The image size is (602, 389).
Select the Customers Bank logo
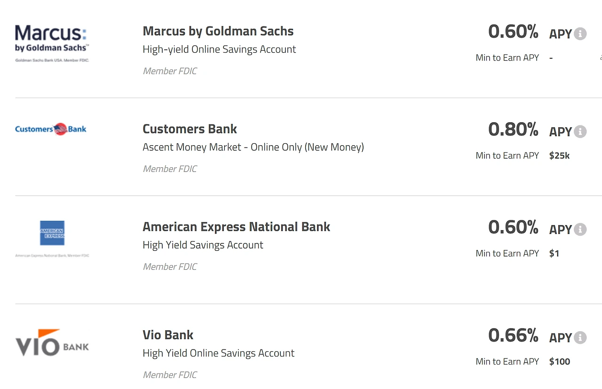point(51,129)
